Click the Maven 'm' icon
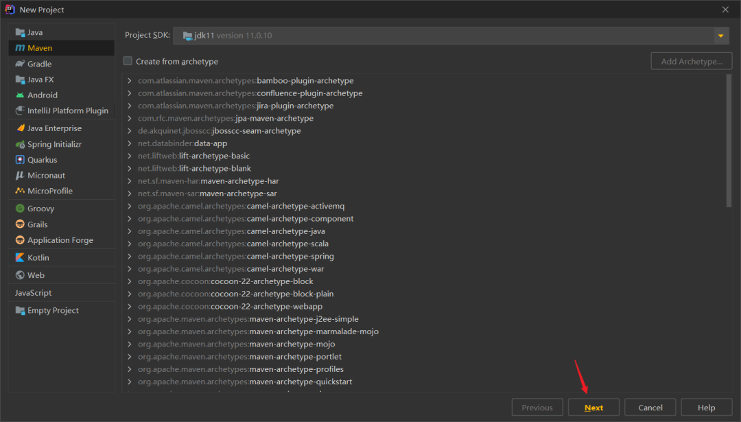741x422 pixels. coord(20,48)
